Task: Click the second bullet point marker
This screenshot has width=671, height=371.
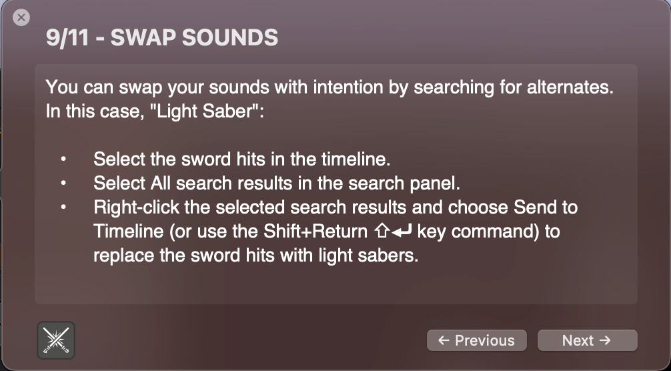Action: (63, 183)
